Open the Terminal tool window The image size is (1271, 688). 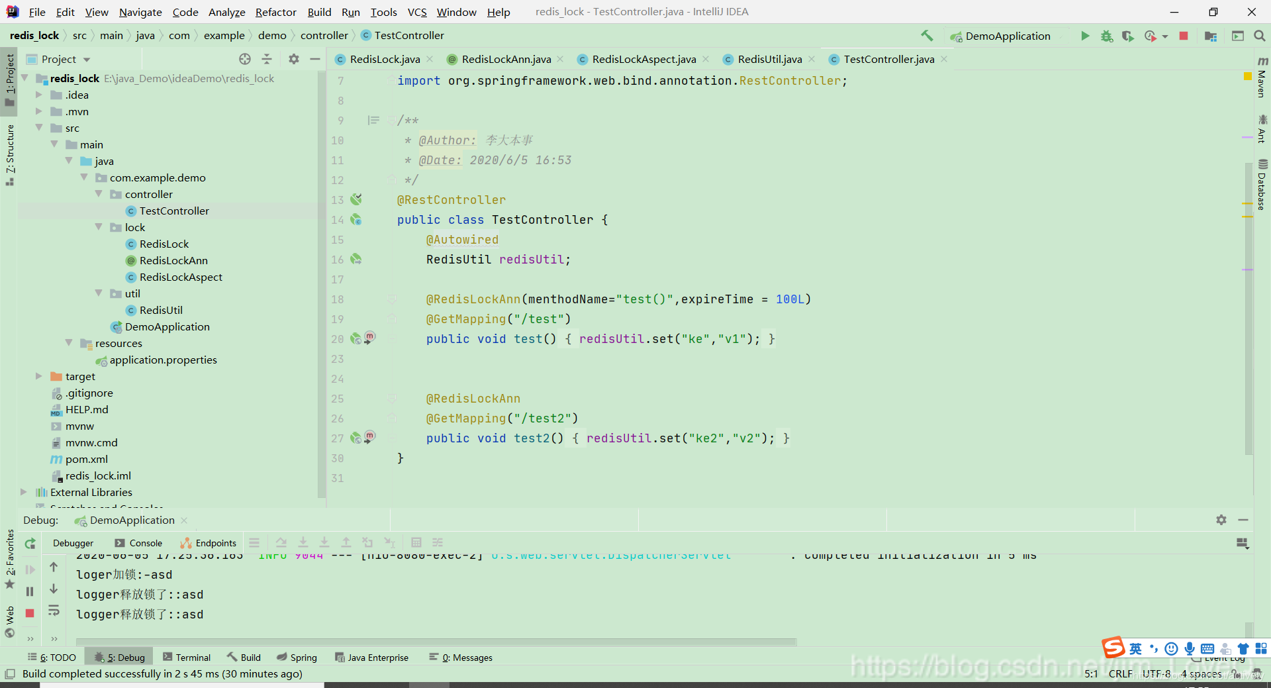tap(187, 657)
